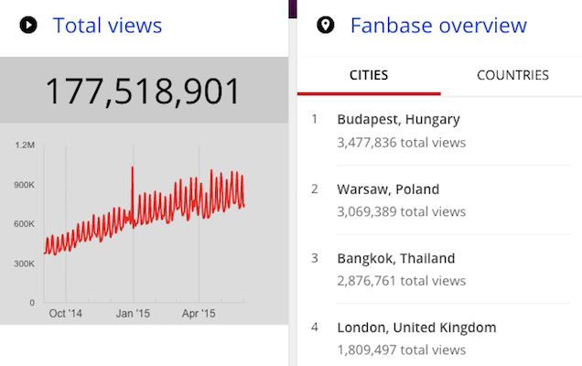Click the 1.2M y-axis label
582x366 pixels.
26,145
